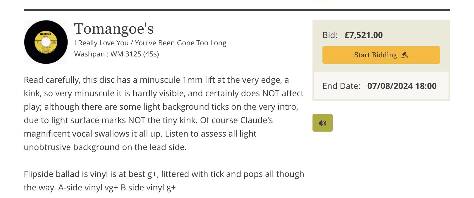
Task: Click the dark horizontal divider above the listing
Action: (237, 10)
